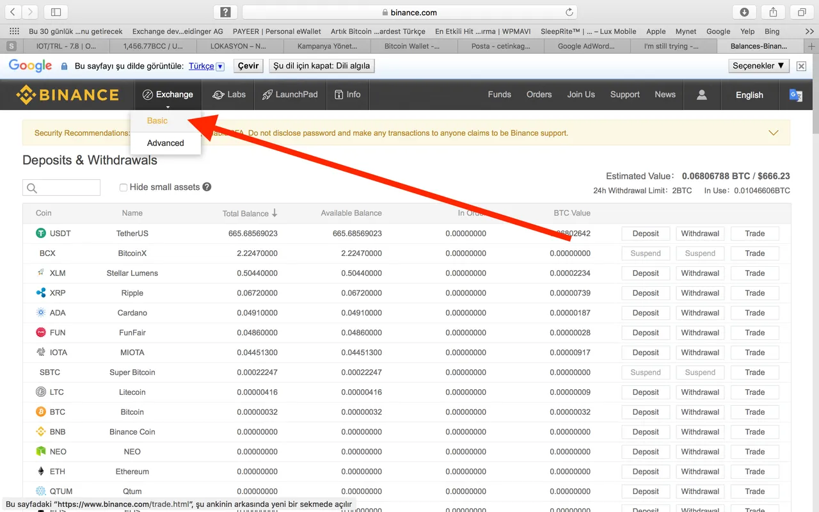Open the Seçenekler options dropdown
The height and width of the screenshot is (512, 819).
759,66
